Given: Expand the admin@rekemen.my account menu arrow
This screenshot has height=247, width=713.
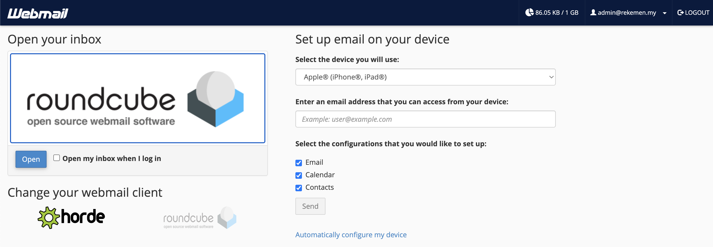Looking at the screenshot, I should 665,13.
